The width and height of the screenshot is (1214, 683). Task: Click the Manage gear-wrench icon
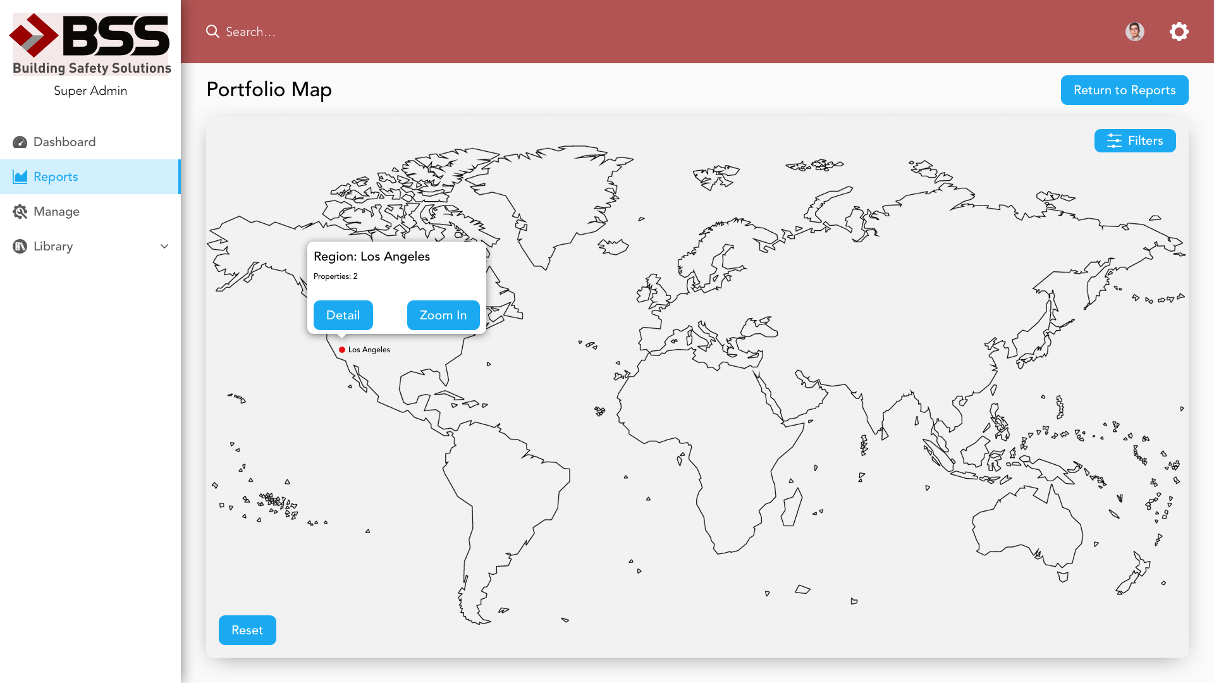pos(20,212)
